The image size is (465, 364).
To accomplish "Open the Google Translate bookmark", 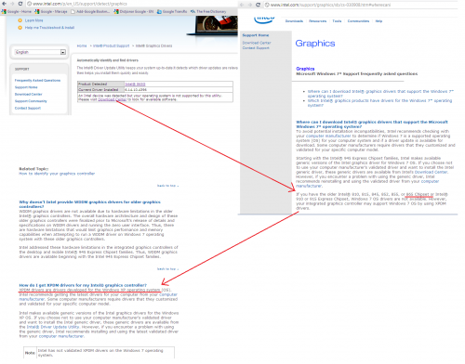I will [x=172, y=11].
